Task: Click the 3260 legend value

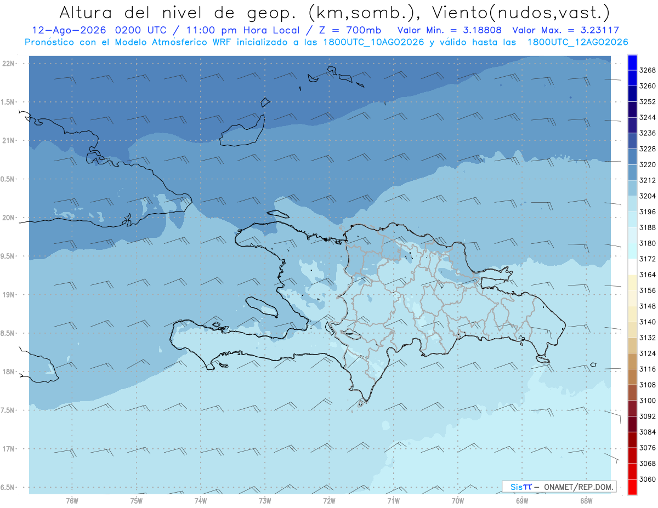Action: tap(648, 86)
